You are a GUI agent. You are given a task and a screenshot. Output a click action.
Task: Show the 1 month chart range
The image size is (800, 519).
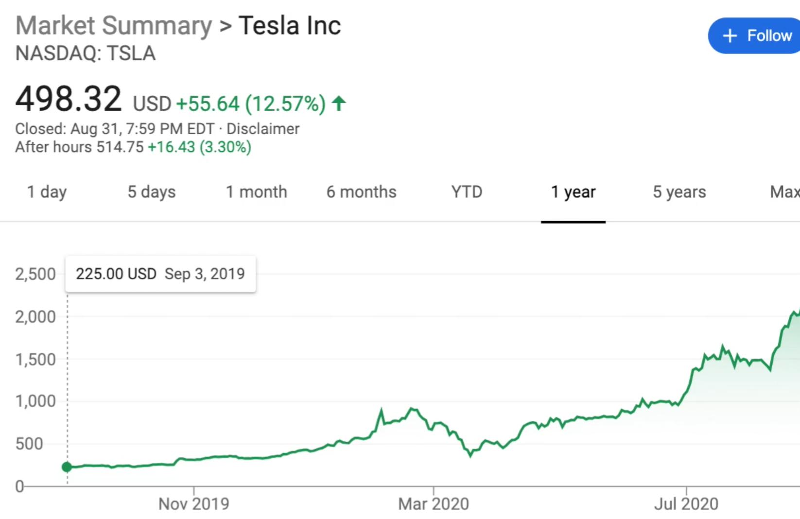256,192
